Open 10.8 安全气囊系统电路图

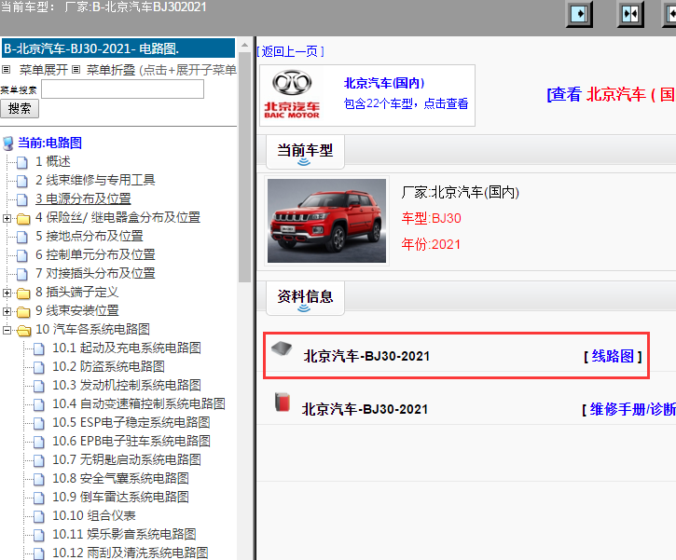(120, 478)
